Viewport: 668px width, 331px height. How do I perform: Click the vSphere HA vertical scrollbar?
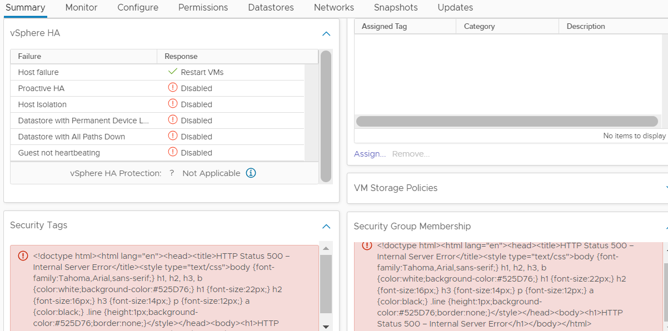point(326,116)
